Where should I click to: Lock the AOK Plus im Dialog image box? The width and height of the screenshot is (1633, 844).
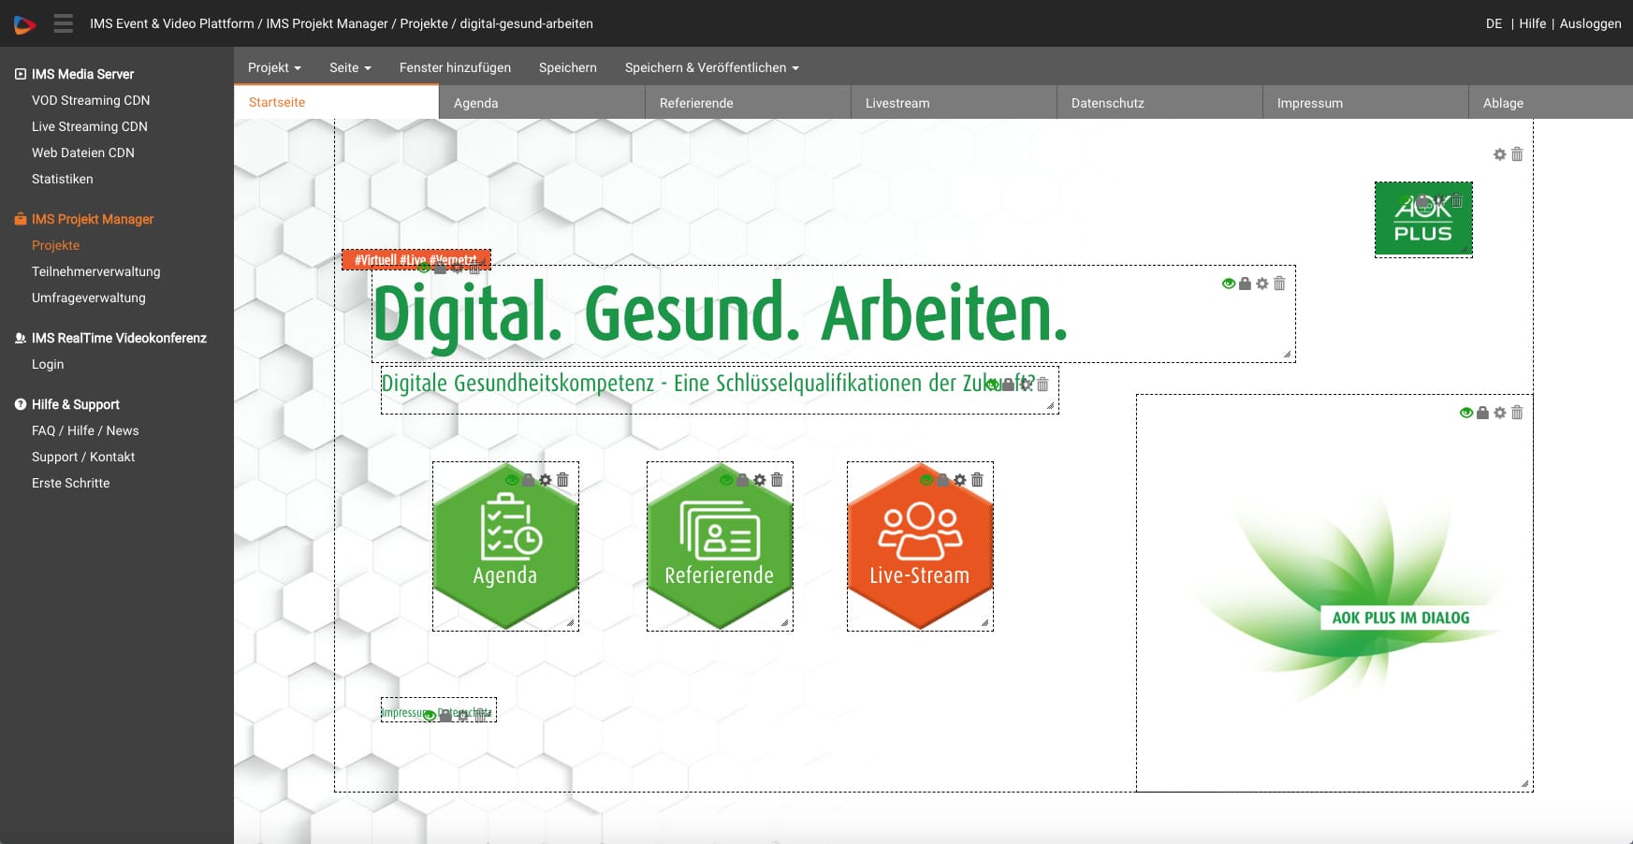click(1482, 413)
